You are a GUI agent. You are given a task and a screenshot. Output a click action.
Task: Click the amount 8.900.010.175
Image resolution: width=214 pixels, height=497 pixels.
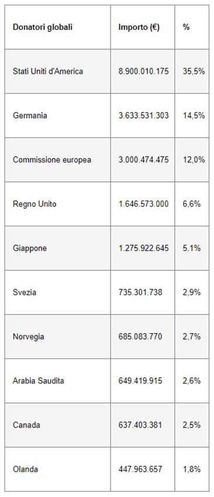pyautogui.click(x=144, y=72)
